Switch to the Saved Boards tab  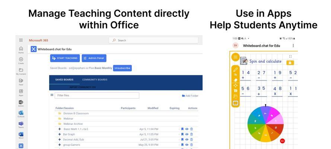tap(64, 80)
